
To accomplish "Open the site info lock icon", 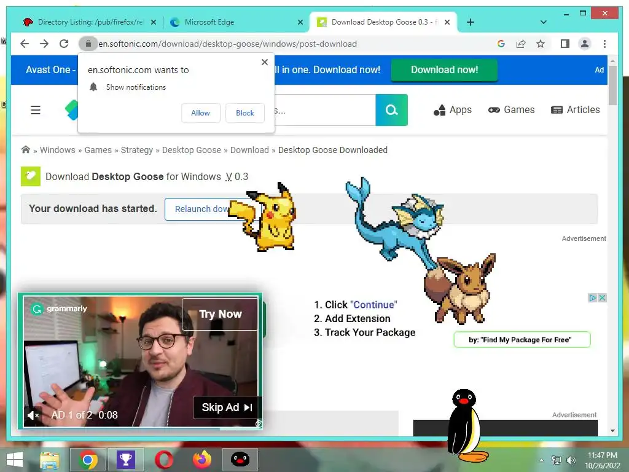I will [88, 44].
